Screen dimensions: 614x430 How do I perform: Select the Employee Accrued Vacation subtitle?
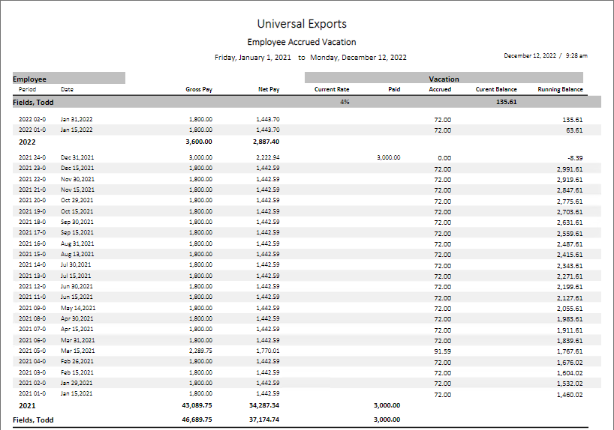click(x=302, y=42)
